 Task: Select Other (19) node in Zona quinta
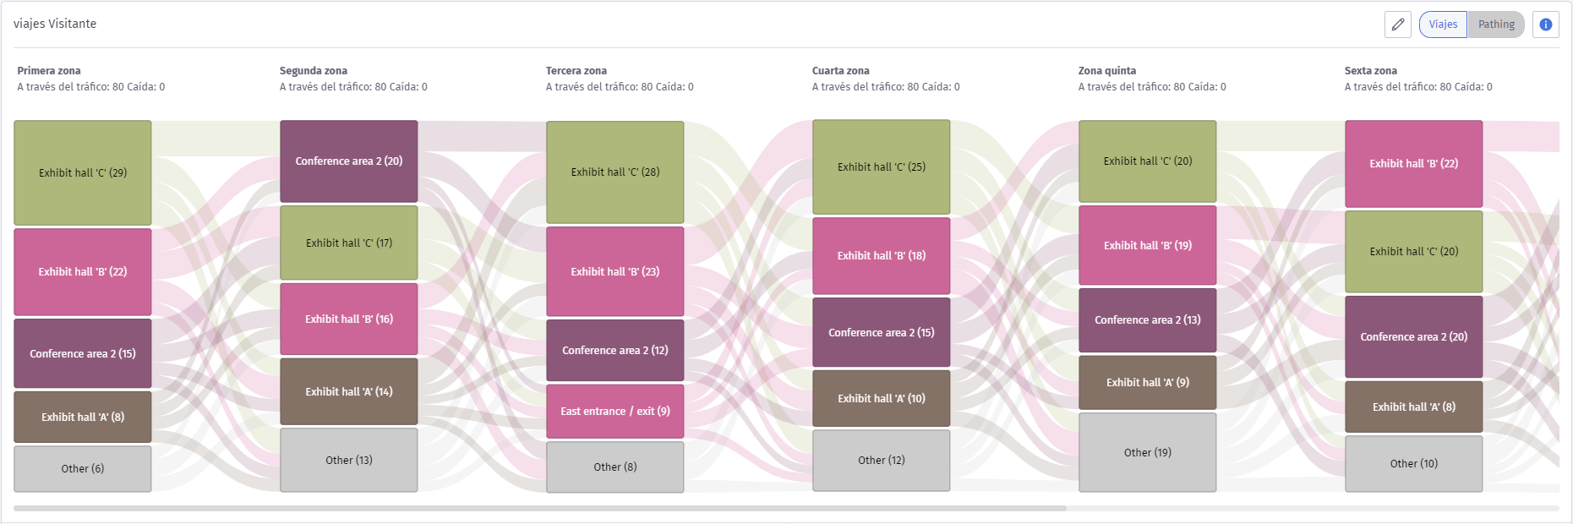[x=1148, y=452]
